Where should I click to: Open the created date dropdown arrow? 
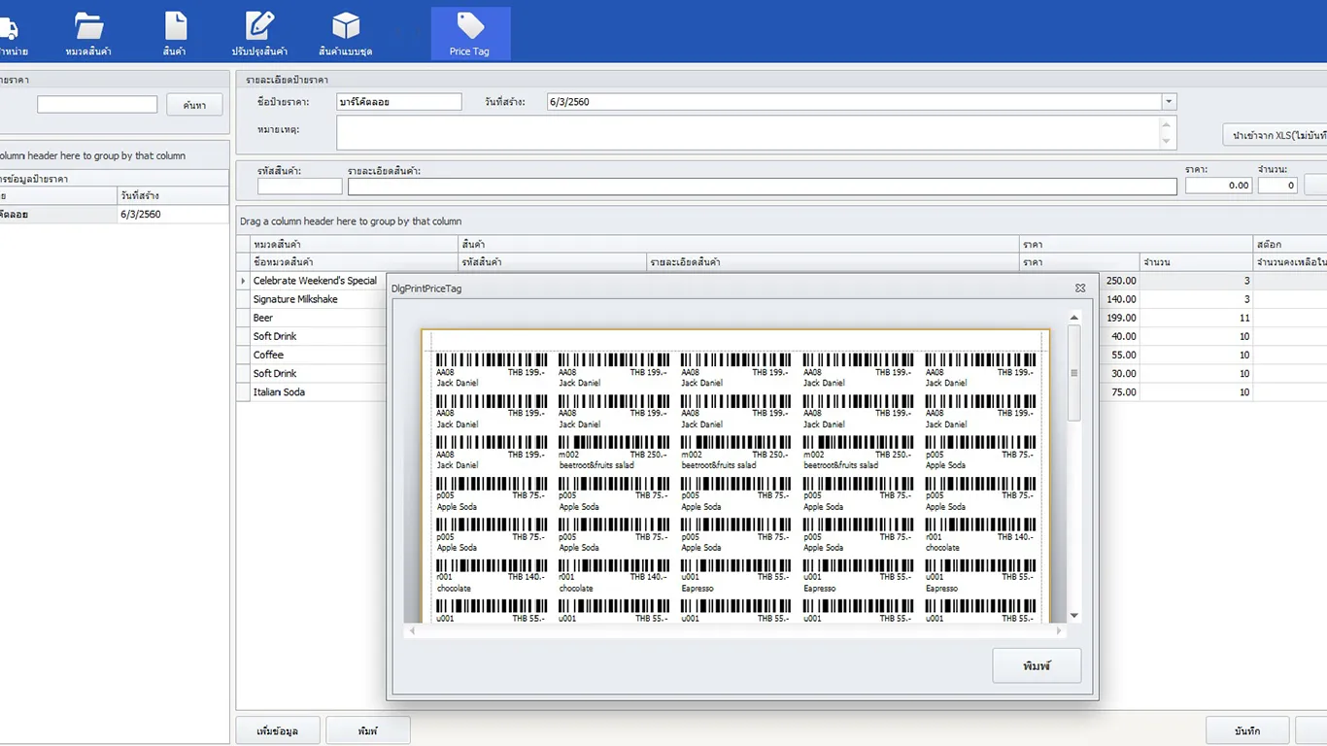(1169, 102)
